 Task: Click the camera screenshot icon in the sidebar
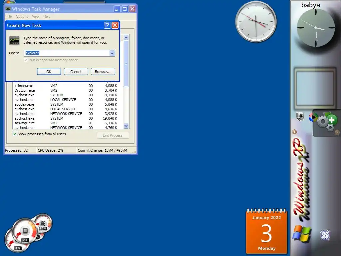click(300, 116)
